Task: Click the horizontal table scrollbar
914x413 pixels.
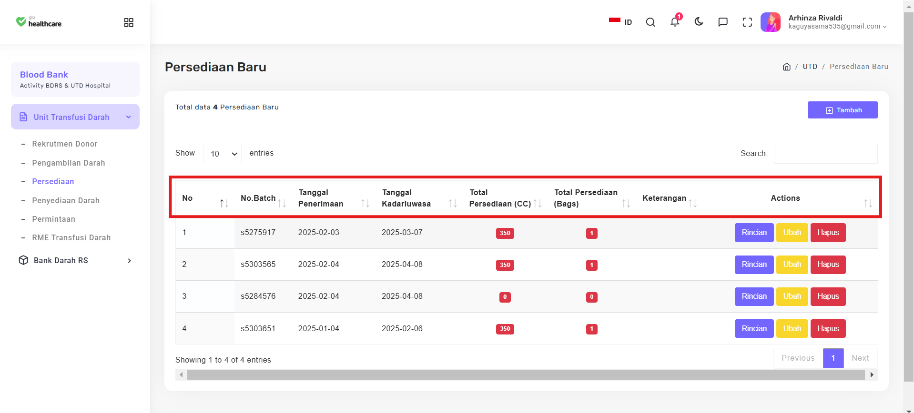Action: tap(526, 375)
